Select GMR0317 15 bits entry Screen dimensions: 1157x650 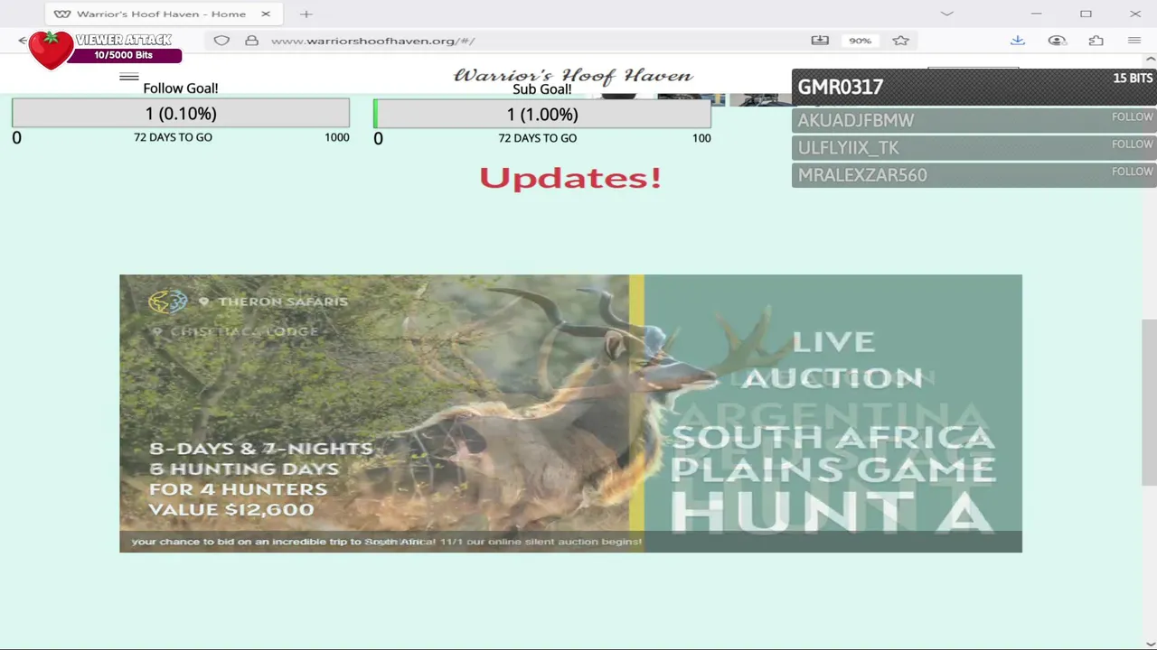click(974, 87)
